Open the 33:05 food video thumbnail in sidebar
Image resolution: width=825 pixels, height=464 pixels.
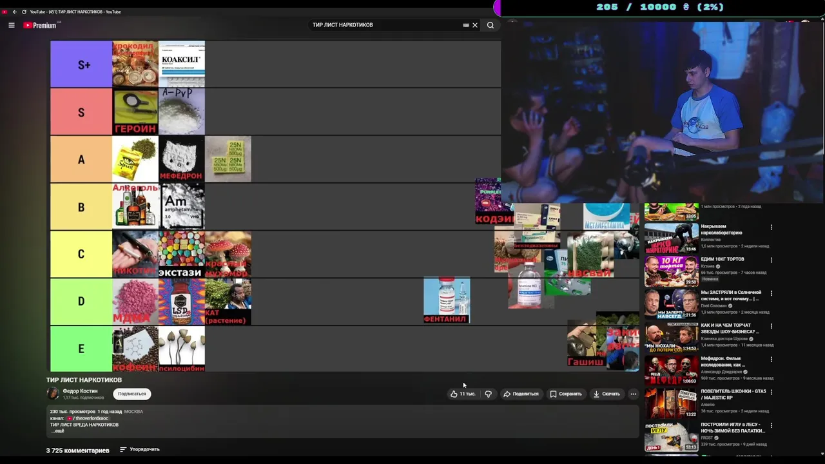671,212
